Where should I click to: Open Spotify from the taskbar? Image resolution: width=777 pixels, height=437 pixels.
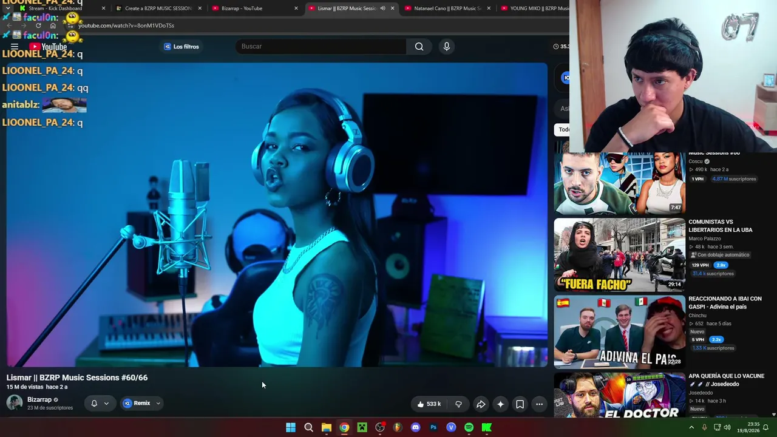[x=469, y=428]
